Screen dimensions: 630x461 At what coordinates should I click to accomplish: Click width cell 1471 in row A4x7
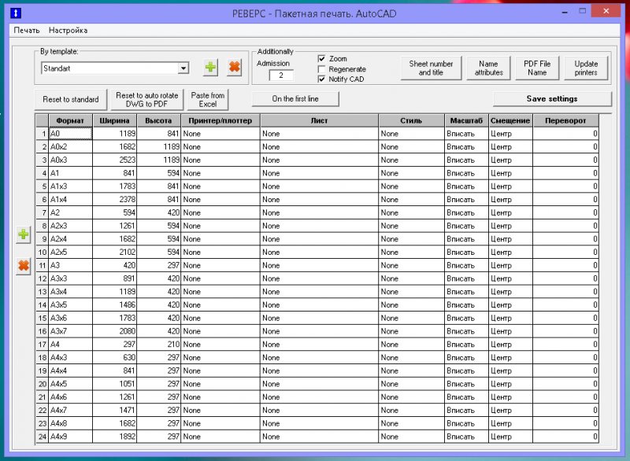coord(115,411)
